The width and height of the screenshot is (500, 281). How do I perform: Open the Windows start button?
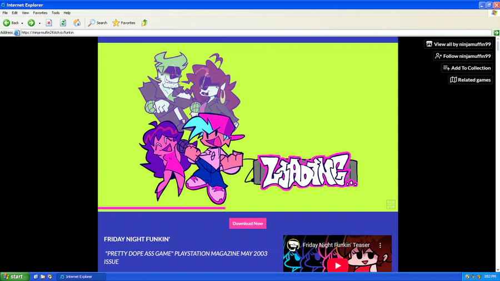(x=15, y=277)
